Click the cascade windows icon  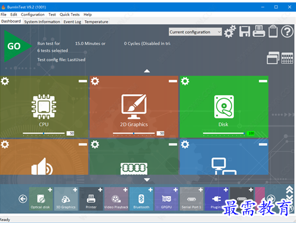click(273, 58)
